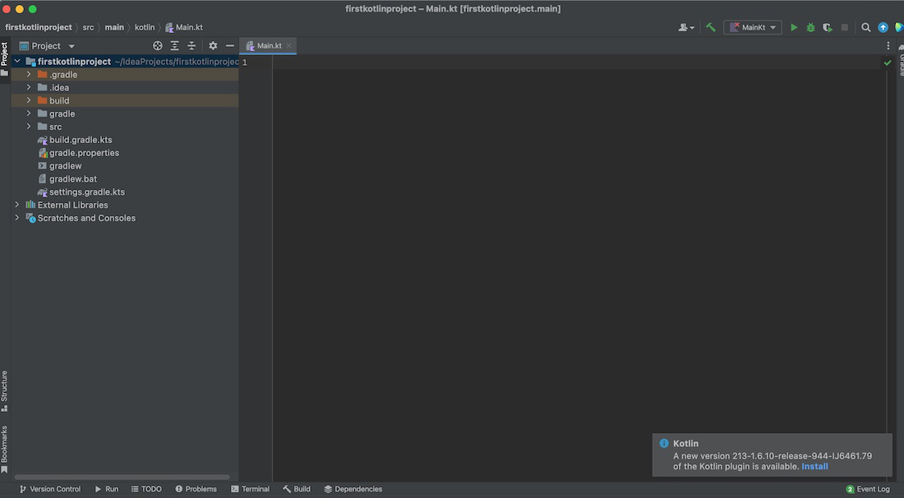Click src breadcrumb in navigation bar
Image resolution: width=904 pixels, height=498 pixels.
(88, 27)
